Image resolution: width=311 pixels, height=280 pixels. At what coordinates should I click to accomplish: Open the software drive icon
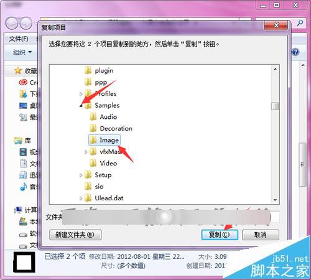pyautogui.click(x=23, y=235)
